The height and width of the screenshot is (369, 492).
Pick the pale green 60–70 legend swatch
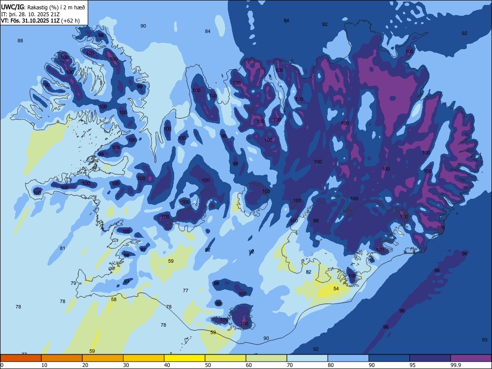tap(266, 358)
